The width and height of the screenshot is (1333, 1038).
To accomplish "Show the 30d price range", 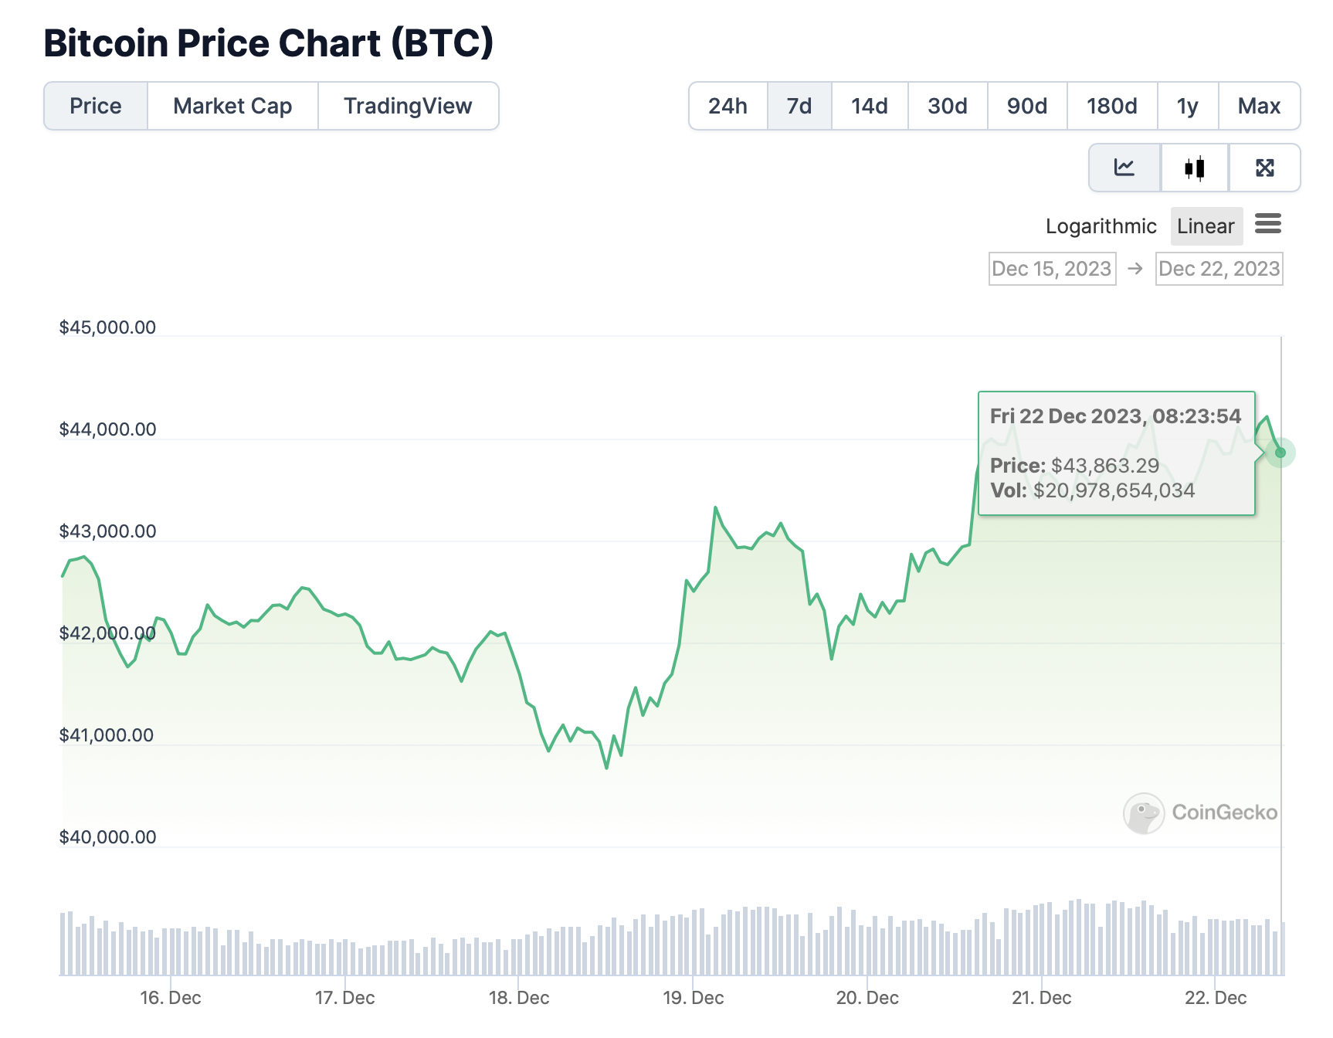I will (948, 106).
